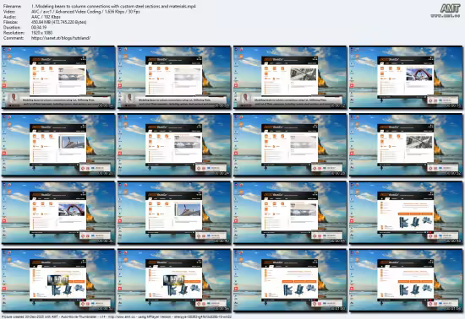Screen dimensions: 465x319
Task: Open first thumbnail in the top row
Action: [58, 78]
